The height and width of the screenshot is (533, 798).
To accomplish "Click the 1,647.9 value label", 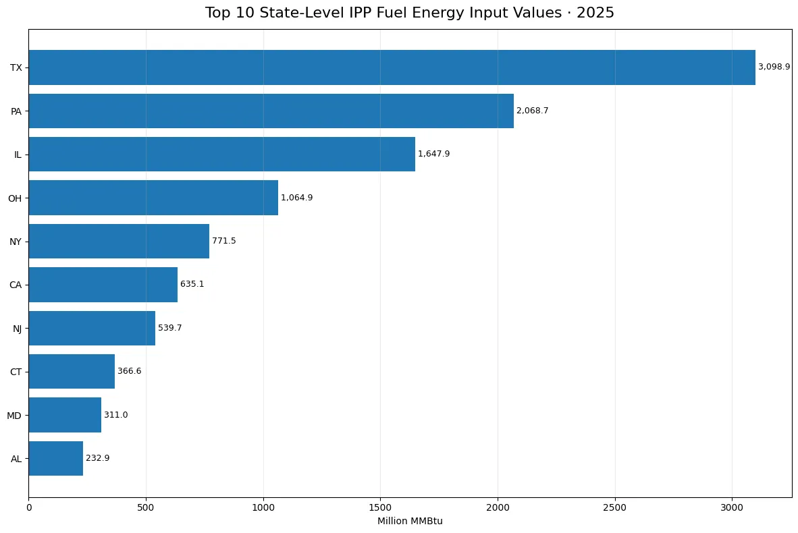I will click(x=433, y=154).
